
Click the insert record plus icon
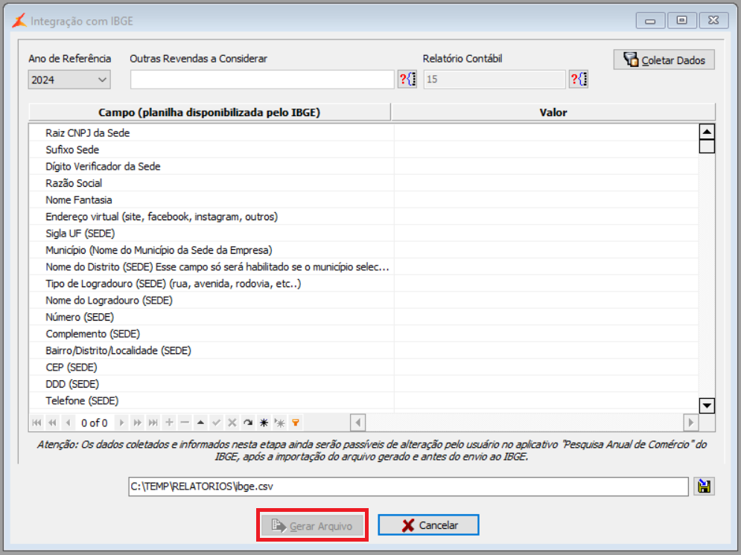[169, 423]
